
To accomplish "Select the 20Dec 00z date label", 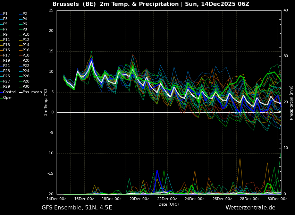I will 140,199.
